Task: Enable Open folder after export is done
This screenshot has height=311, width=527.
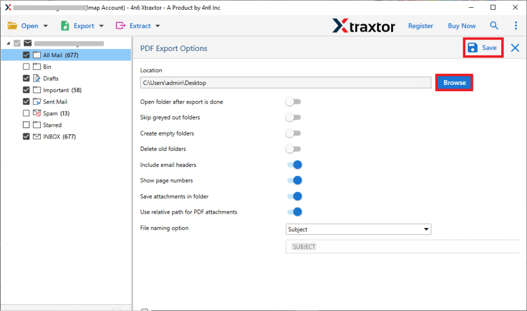Action: click(293, 101)
